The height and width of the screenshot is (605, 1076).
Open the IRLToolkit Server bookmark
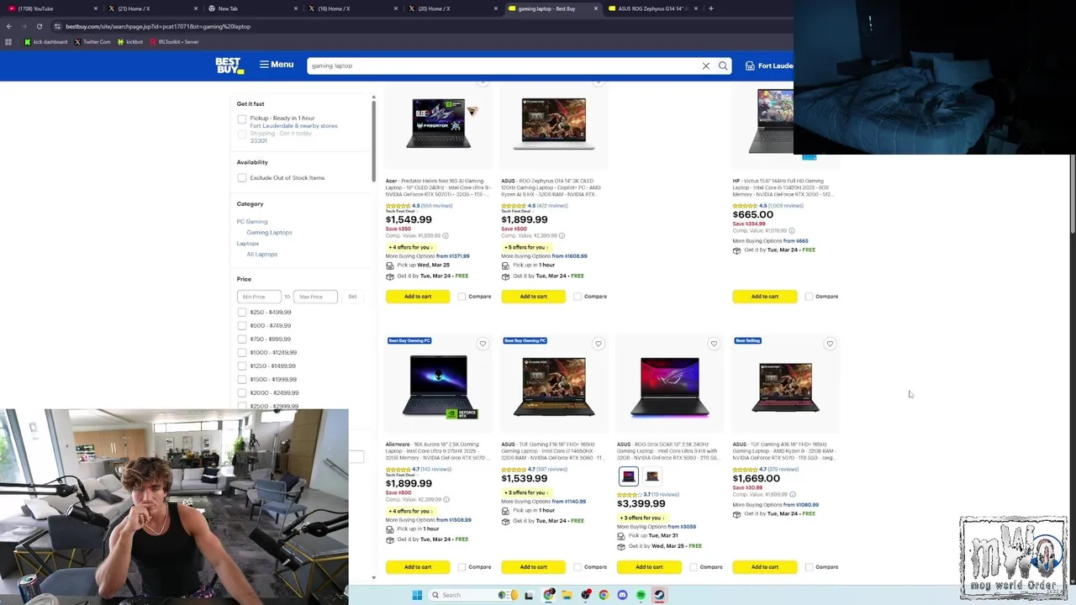click(174, 42)
